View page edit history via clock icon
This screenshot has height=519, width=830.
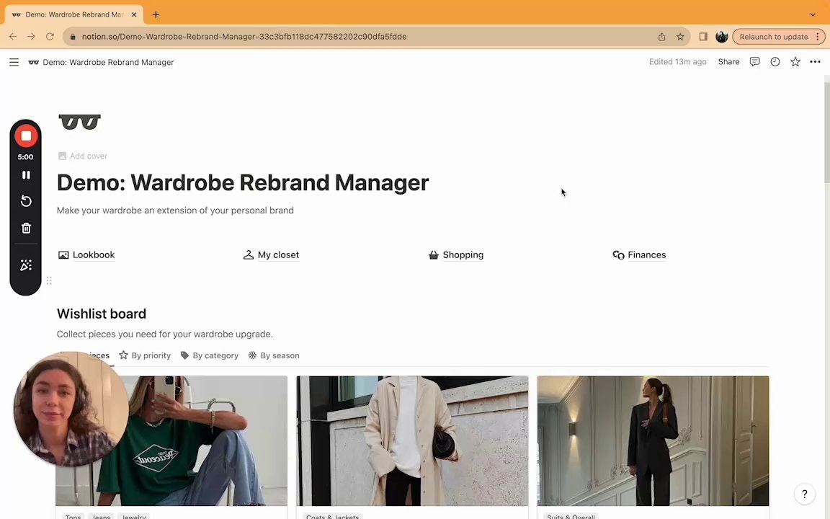775,62
